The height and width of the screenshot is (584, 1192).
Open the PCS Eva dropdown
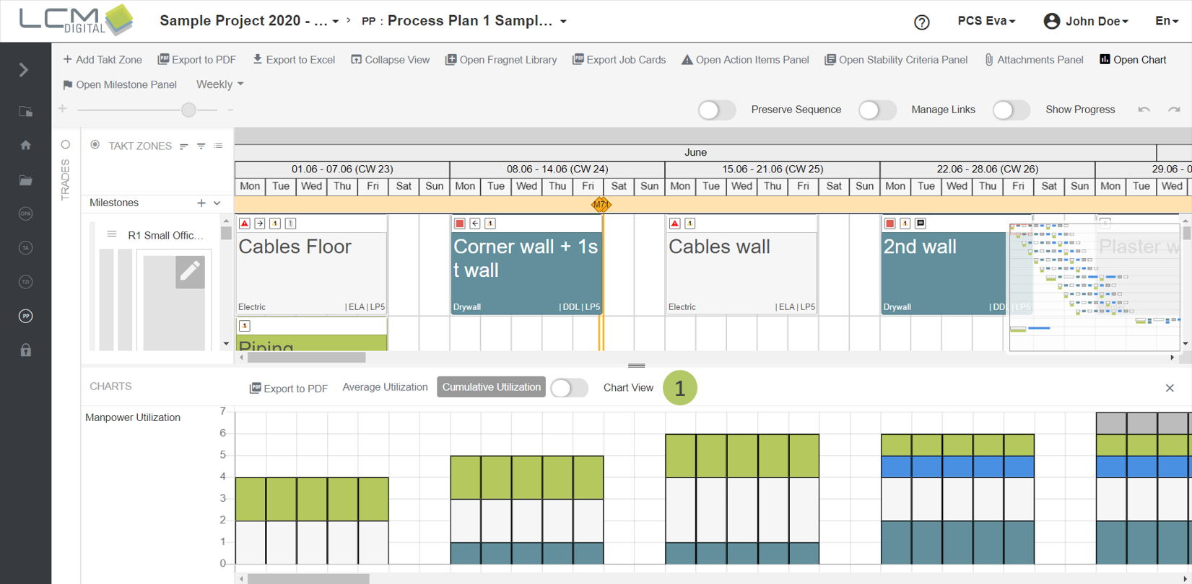[x=986, y=21]
